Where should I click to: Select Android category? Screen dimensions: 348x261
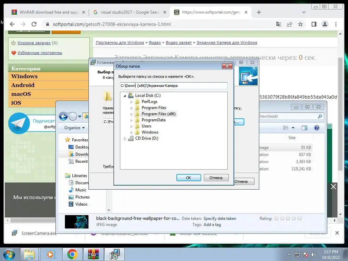click(23, 85)
